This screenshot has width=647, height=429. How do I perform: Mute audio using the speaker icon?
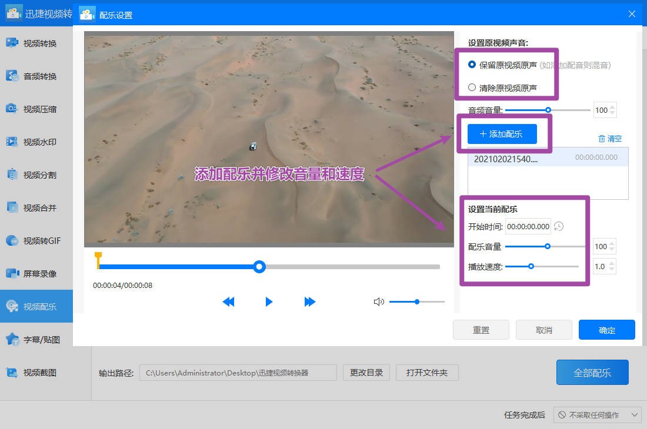[x=379, y=301]
